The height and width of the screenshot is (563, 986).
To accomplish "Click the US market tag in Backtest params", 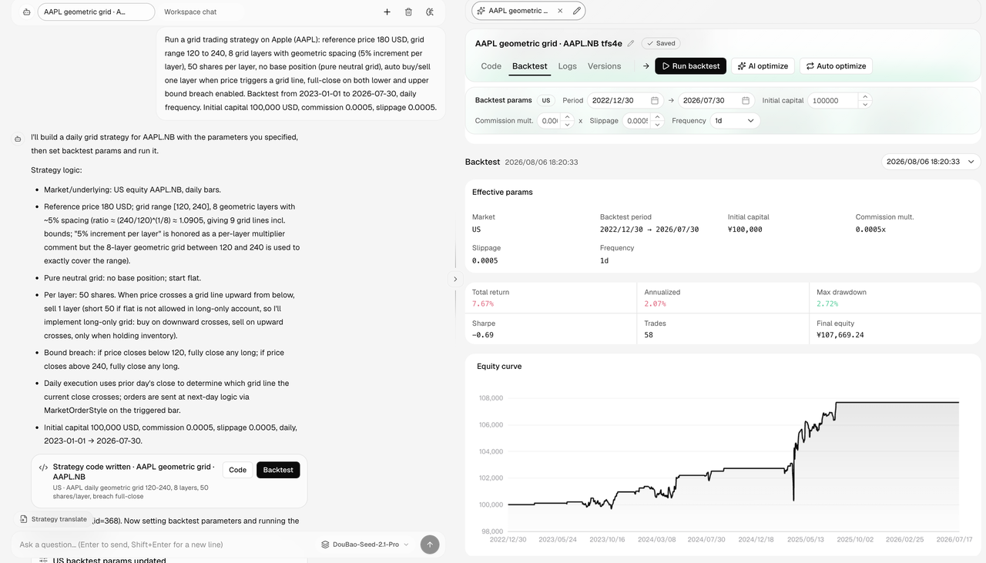I will pos(546,101).
